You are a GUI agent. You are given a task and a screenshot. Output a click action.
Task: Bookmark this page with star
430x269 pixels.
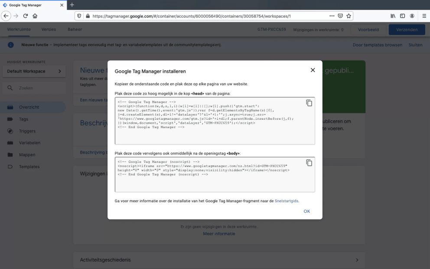pos(349,16)
